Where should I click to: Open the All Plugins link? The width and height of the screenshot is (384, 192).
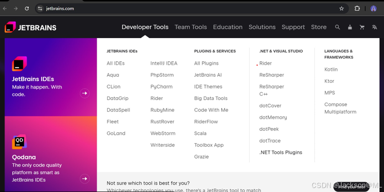point(206,63)
